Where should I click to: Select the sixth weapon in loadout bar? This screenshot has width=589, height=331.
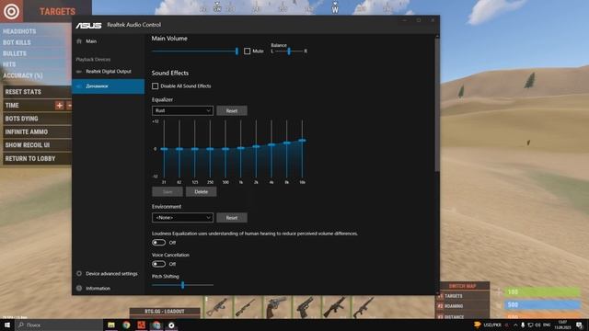[x=364, y=307]
